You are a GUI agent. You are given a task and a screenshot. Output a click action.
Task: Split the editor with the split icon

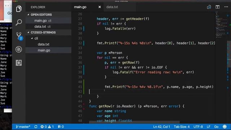[x=217, y=7]
